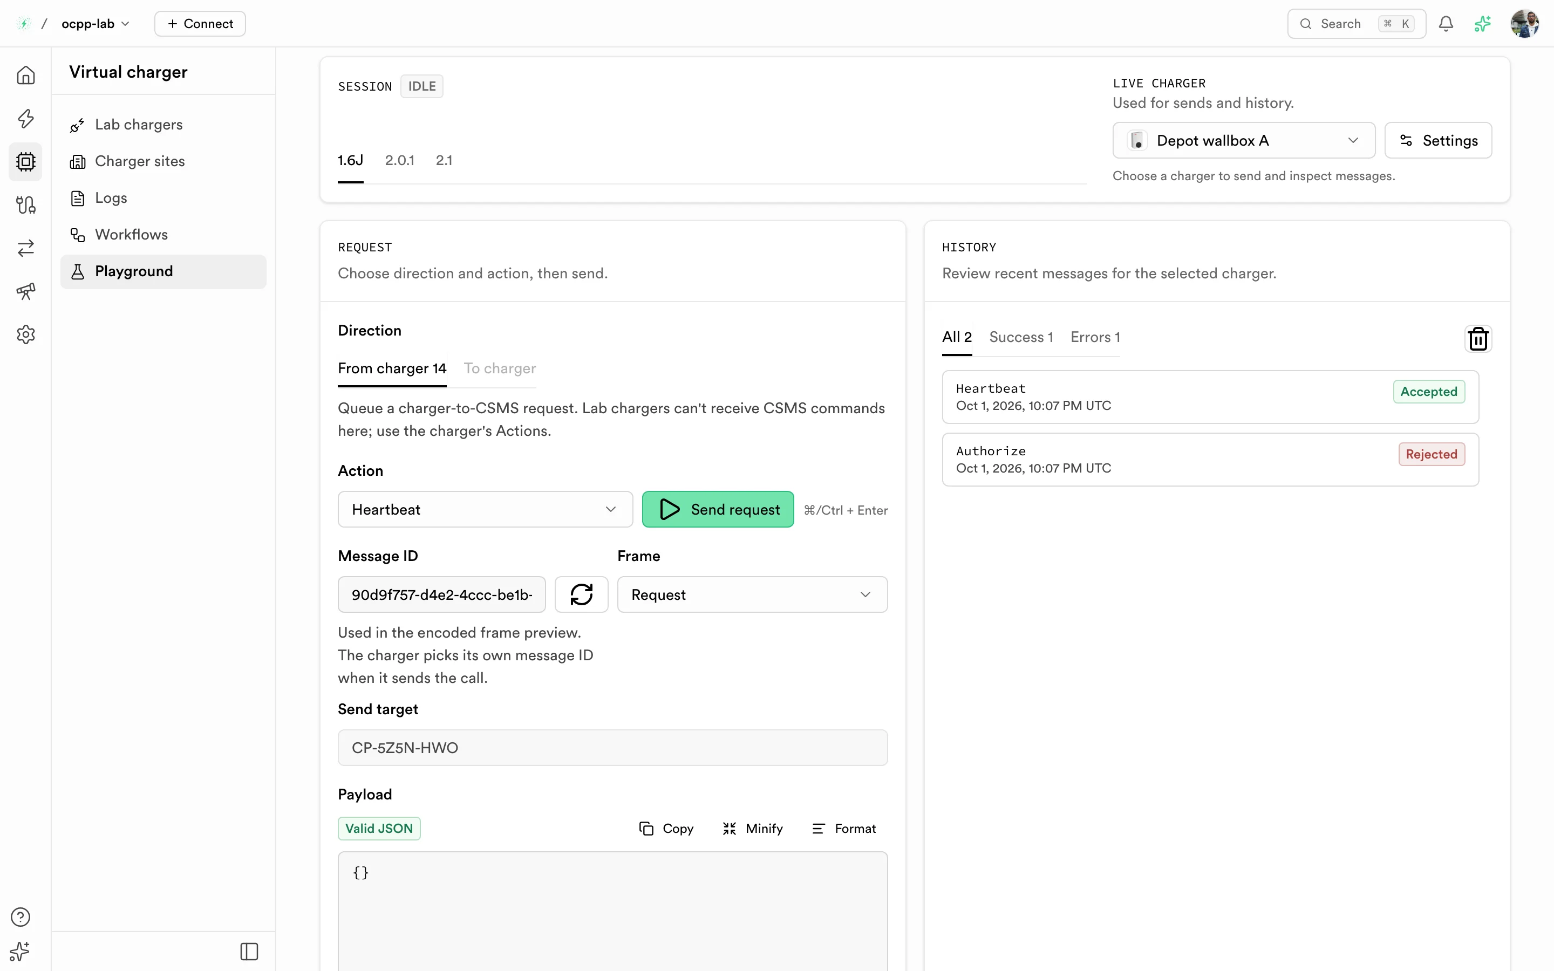Viewport: 1554px width, 971px height.
Task: Open Workflows in the sidebar
Action: (x=163, y=235)
